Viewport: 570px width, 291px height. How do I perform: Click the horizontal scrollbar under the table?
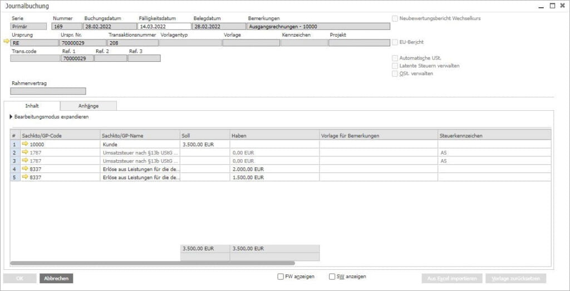(x=152, y=263)
